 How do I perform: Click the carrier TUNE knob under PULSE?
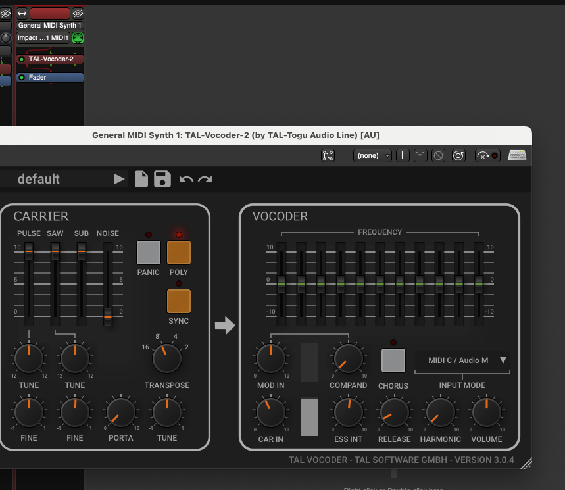[28, 358]
